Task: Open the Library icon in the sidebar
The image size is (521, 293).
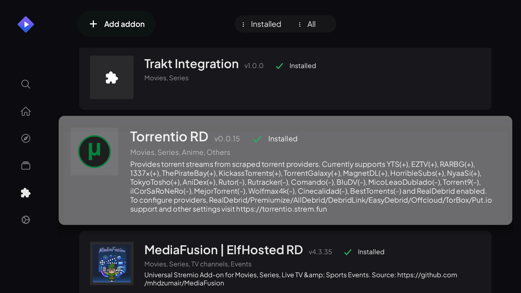Action: tap(26, 165)
